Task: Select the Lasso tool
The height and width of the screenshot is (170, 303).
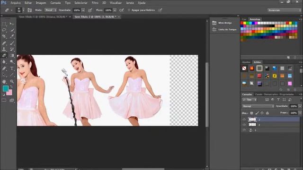Action: pyautogui.click(x=4, y=30)
